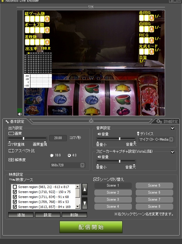Adjust the 画質 quality slider
Image resolution: width=182 pixels, height=244 pixels.
(x=23, y=138)
